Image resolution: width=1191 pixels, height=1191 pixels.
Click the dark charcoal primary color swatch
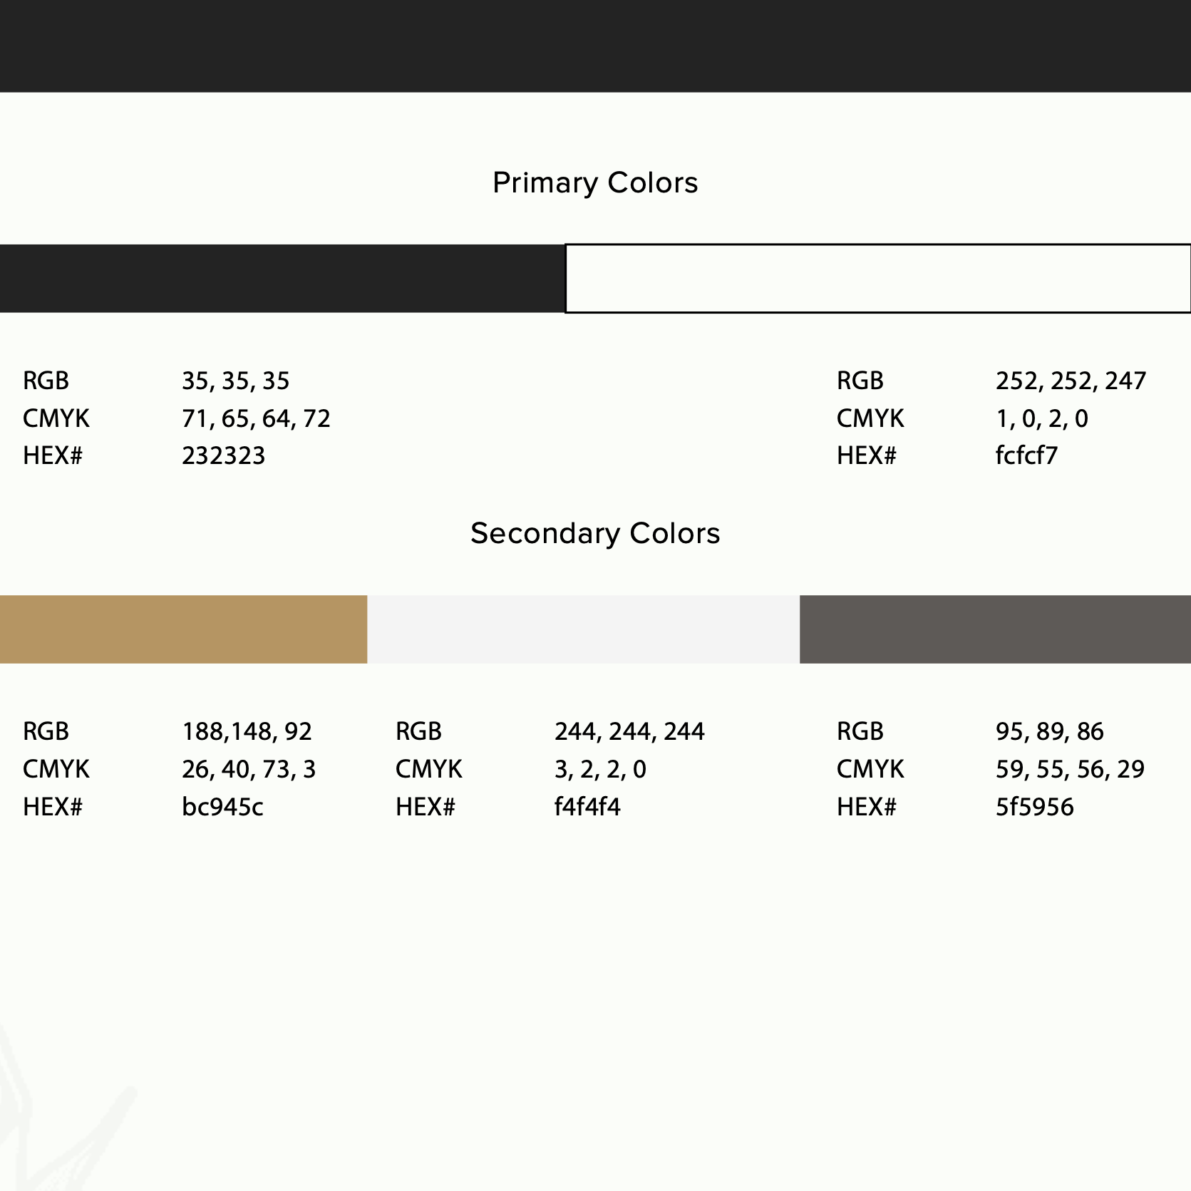click(282, 279)
